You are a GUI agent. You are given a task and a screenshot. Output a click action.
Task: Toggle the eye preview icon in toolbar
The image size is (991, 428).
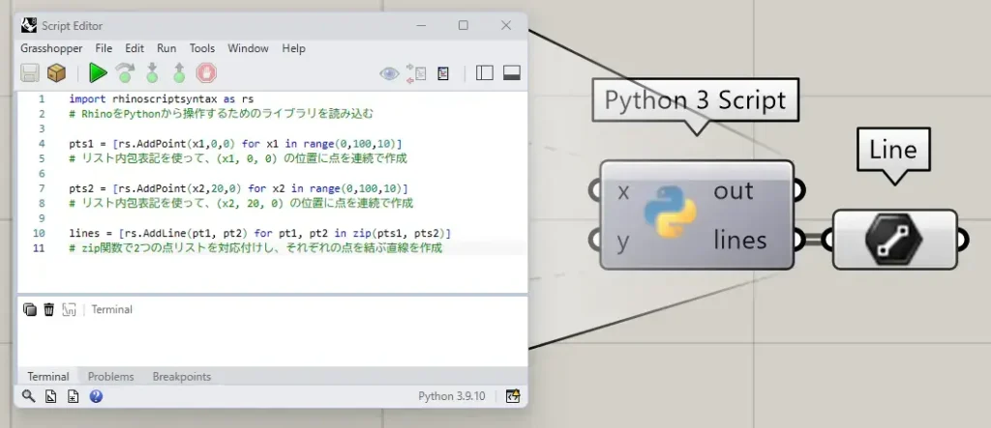tap(389, 72)
